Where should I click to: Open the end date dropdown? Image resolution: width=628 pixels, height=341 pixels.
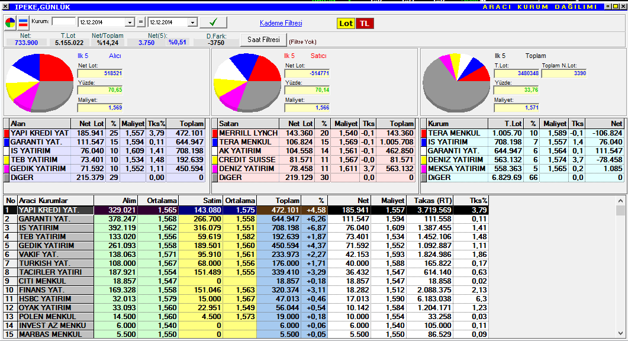(192, 22)
